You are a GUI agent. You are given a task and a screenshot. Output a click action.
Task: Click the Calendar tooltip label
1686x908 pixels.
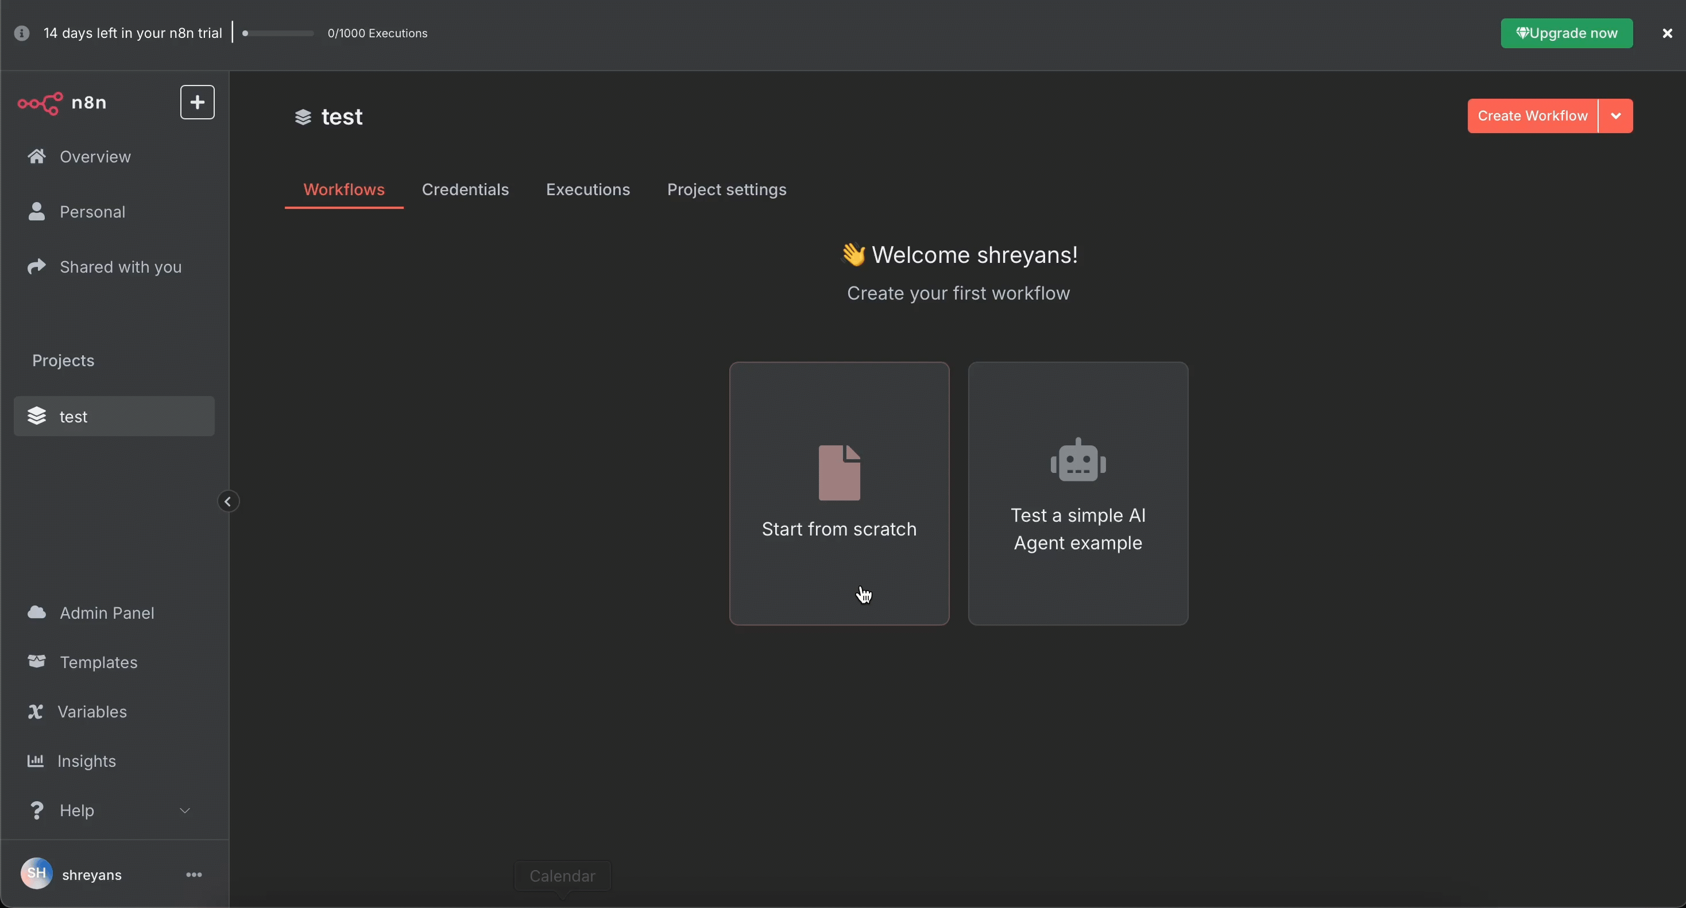[563, 876]
